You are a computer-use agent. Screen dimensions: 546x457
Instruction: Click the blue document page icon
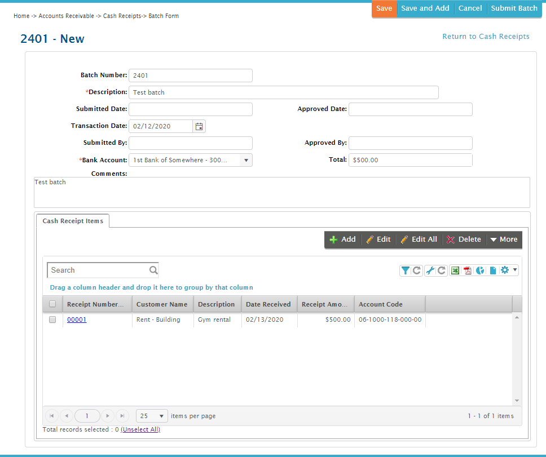pos(492,270)
